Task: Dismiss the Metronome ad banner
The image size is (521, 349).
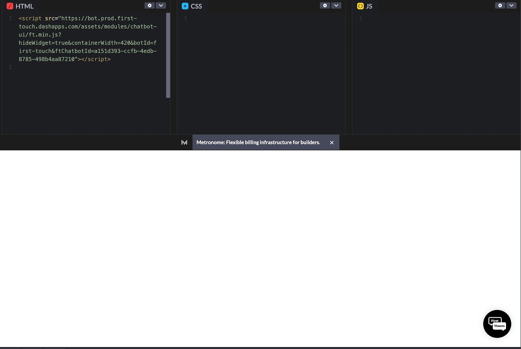Action: point(332,142)
